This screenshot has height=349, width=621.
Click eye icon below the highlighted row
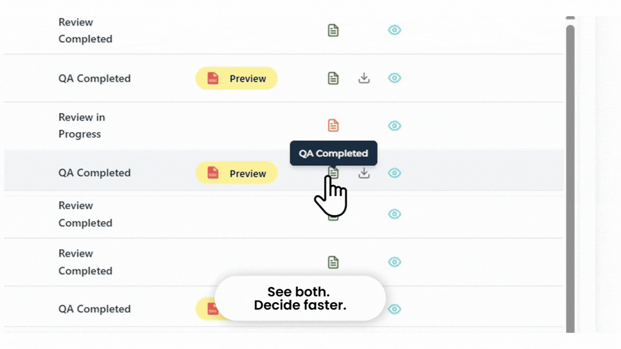tap(395, 214)
